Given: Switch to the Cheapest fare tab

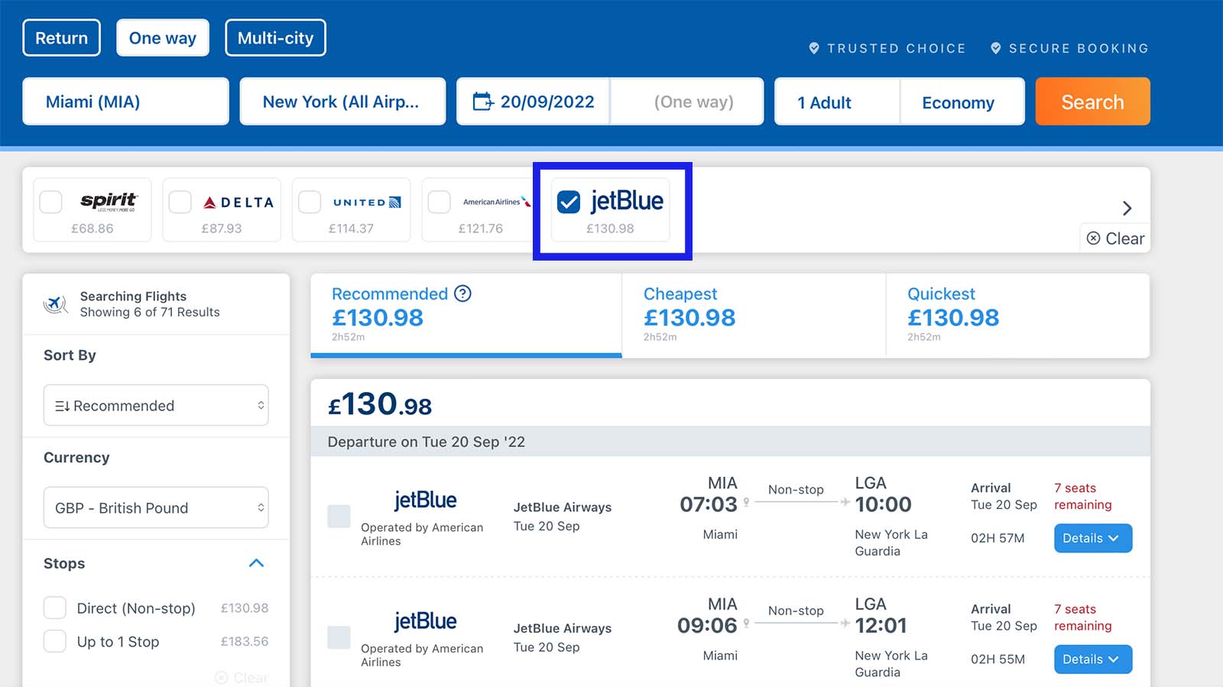Looking at the screenshot, I should (753, 316).
